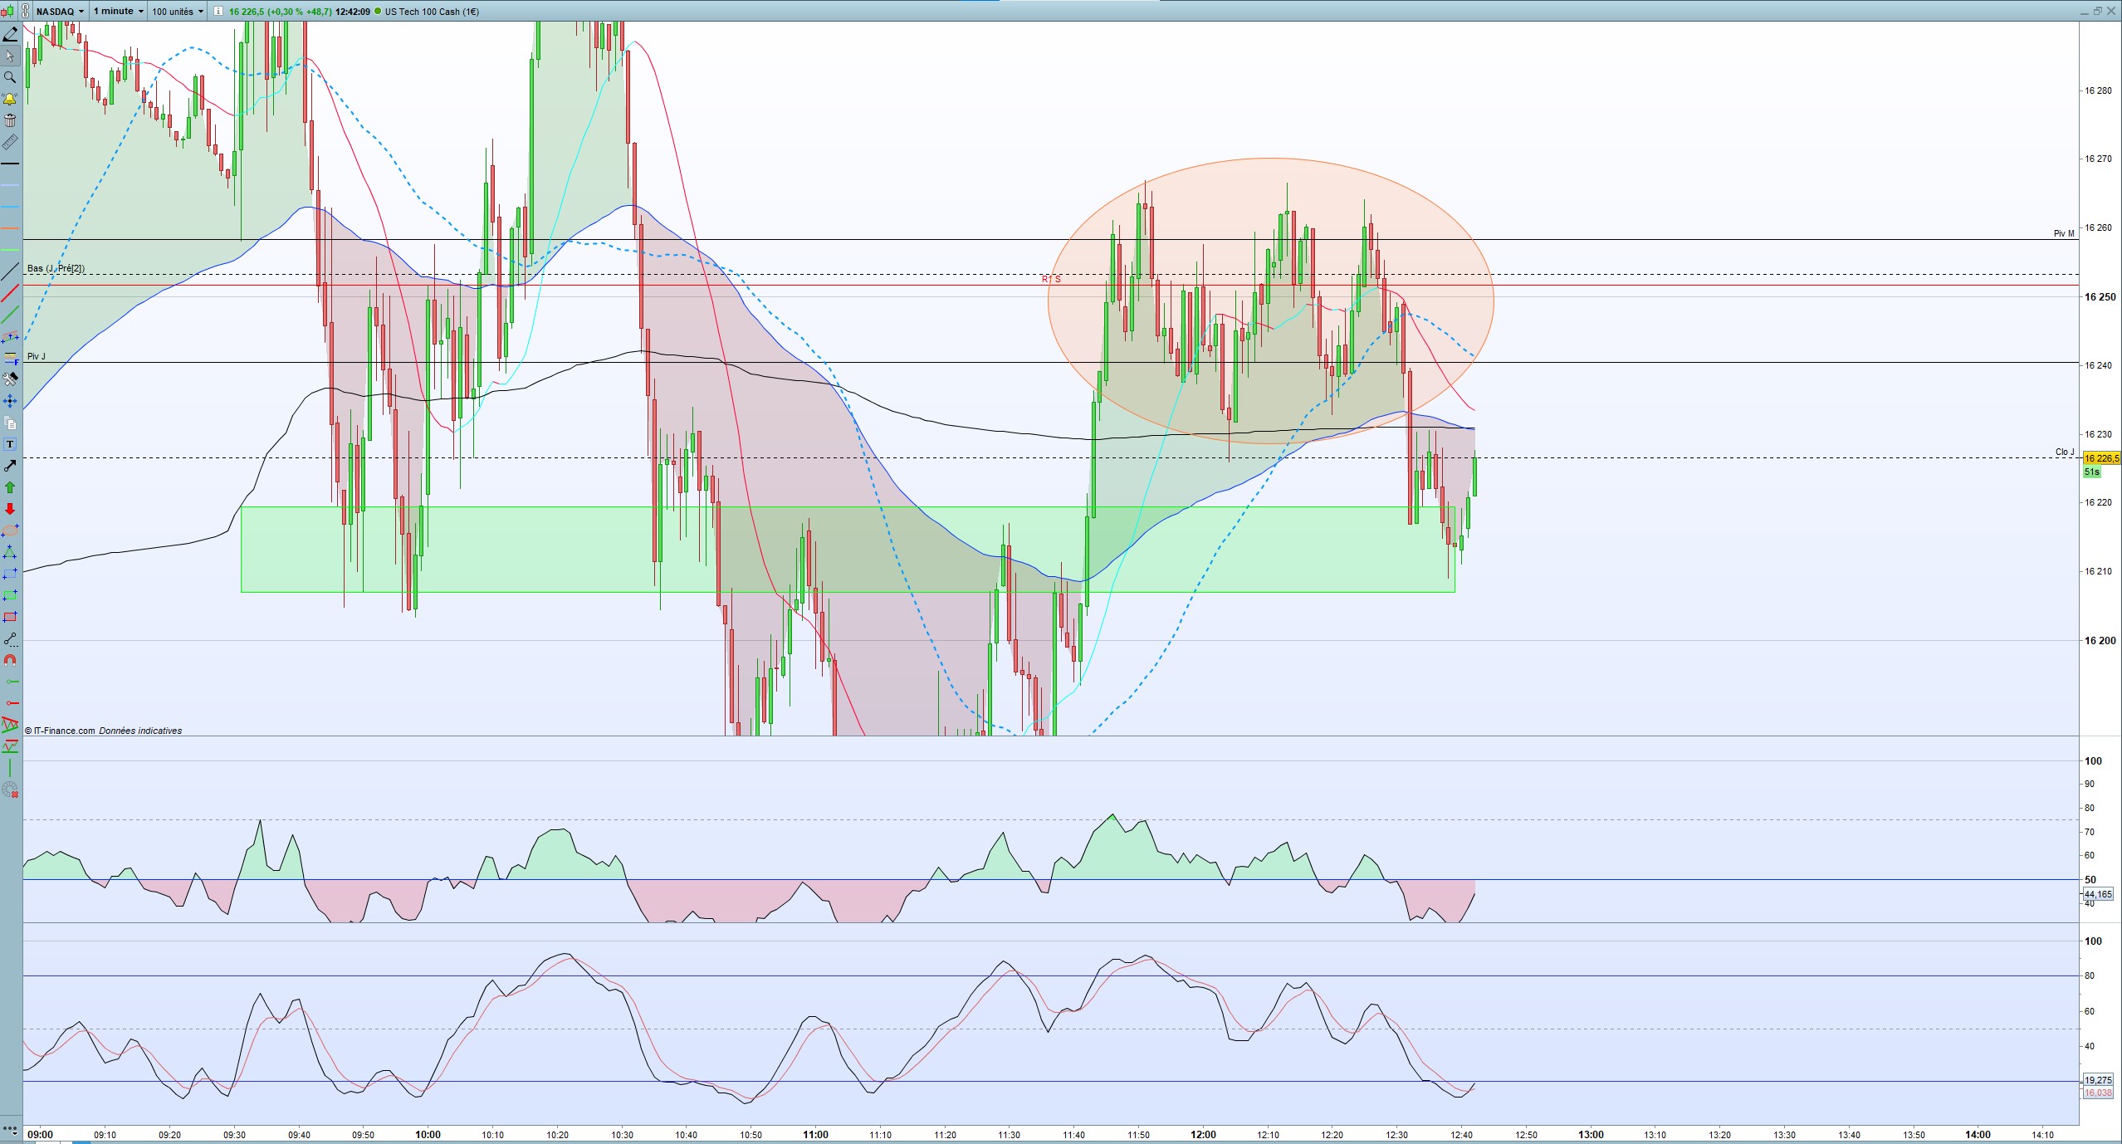Expand the 1 minute timeframe dropdown
The height and width of the screenshot is (1144, 2122).
pos(118,12)
